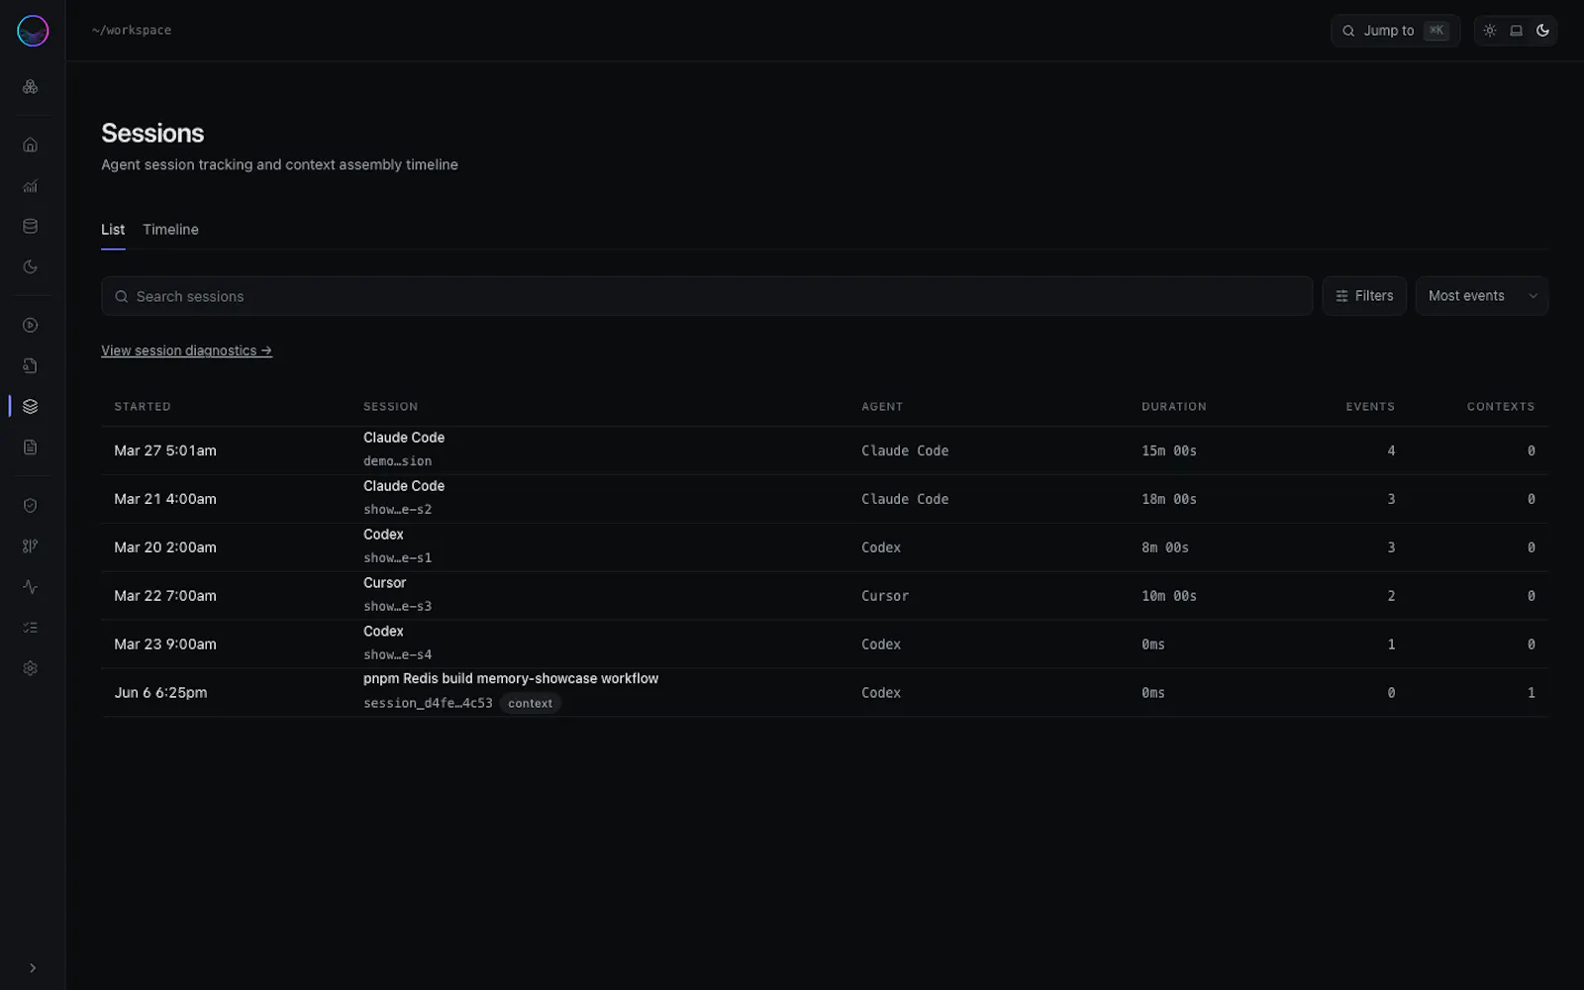This screenshot has height=990, width=1584.
Task: Open the Most events sort dropdown
Action: pyautogui.click(x=1482, y=296)
